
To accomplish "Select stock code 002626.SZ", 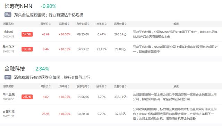I will click(x=8, y=37).
